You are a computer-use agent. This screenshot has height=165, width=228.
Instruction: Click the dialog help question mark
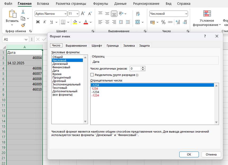pos(205,36)
